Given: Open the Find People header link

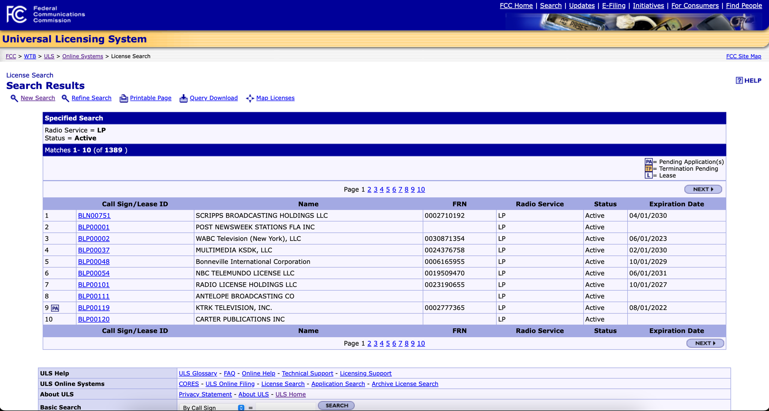Looking at the screenshot, I should point(744,6).
